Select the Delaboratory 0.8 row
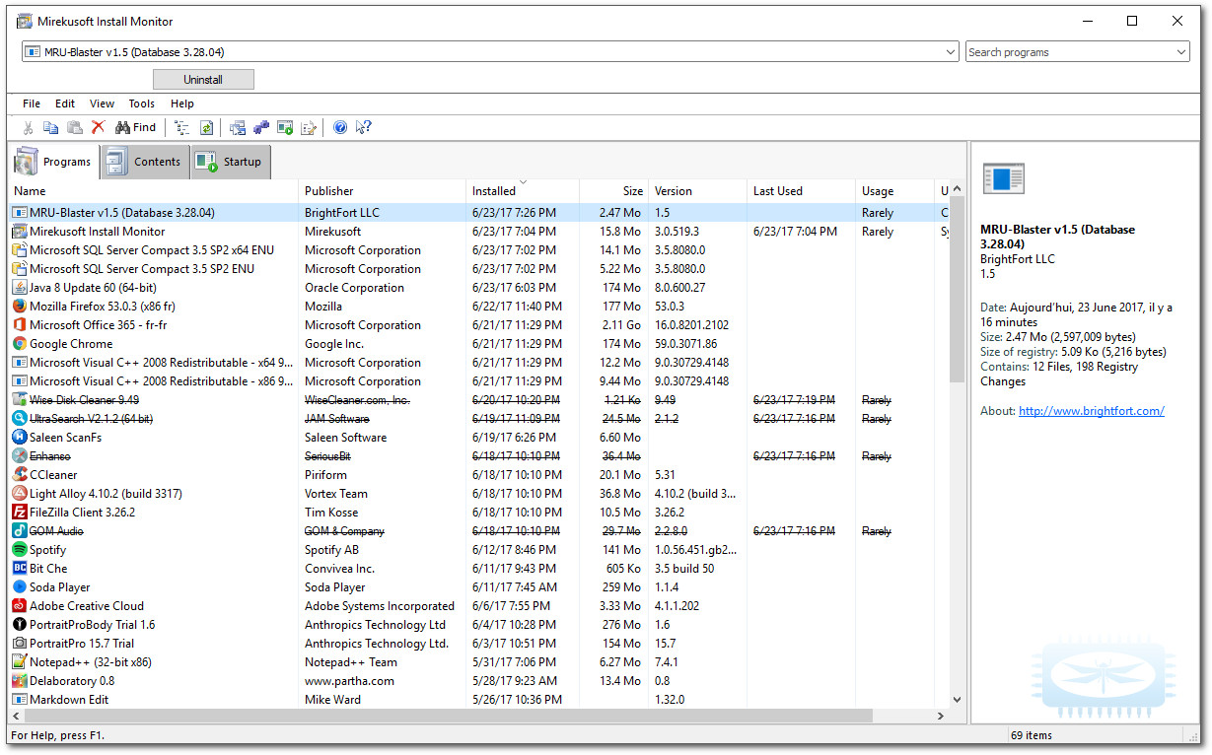The width and height of the screenshot is (1212, 755). click(x=479, y=681)
